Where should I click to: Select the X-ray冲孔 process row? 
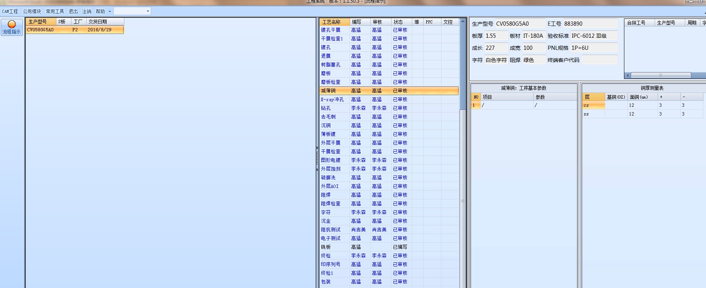click(x=389, y=99)
